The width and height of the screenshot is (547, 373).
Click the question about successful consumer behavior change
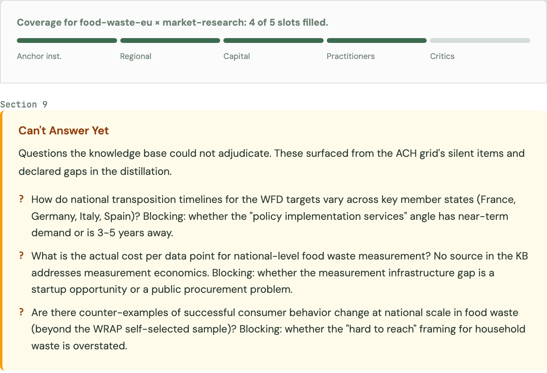pos(278,329)
